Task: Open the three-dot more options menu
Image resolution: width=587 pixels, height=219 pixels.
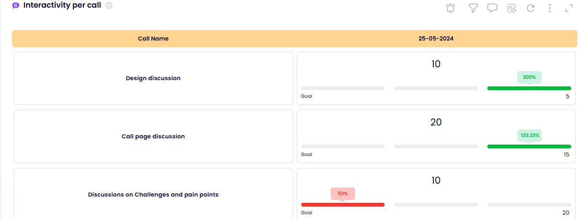Action: [x=550, y=8]
